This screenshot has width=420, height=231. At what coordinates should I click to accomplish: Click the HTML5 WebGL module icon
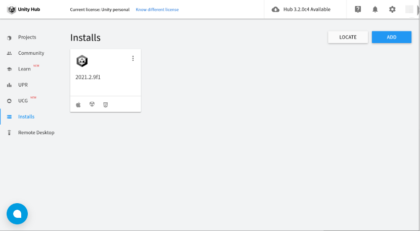[x=105, y=104]
